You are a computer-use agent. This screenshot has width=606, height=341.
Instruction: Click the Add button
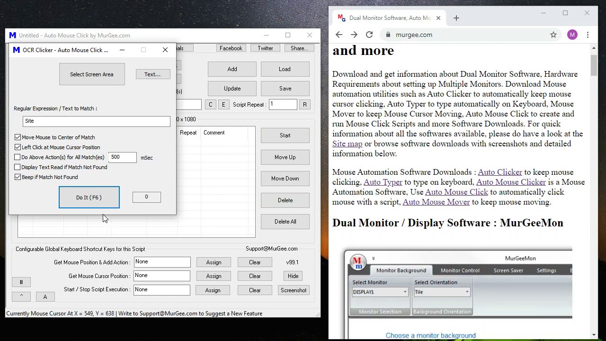click(x=232, y=69)
